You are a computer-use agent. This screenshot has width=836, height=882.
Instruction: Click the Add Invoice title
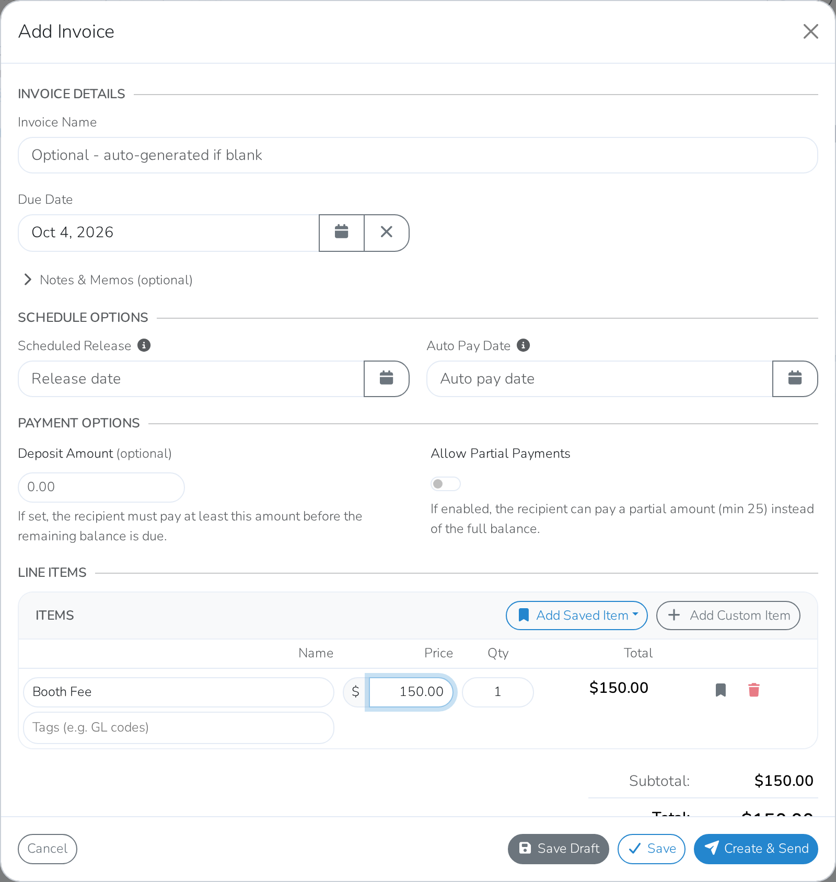[66, 31]
